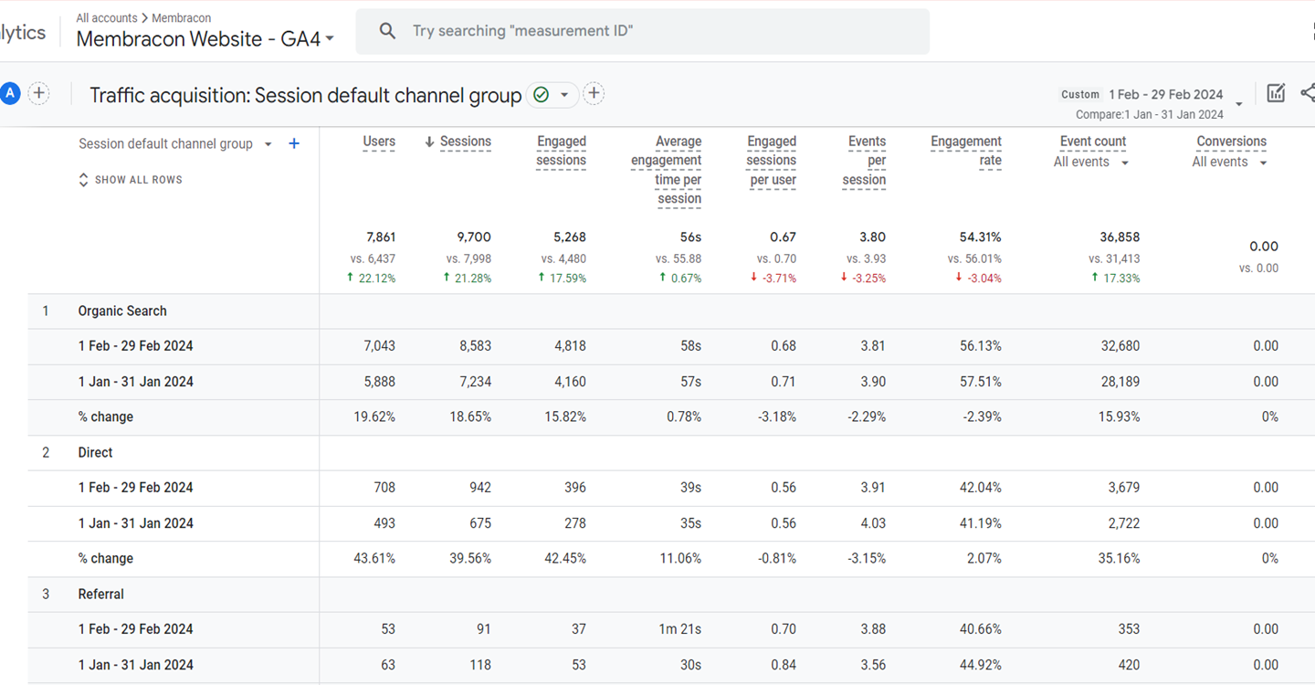Select the Organic Search row label
1315x685 pixels.
[x=122, y=311]
